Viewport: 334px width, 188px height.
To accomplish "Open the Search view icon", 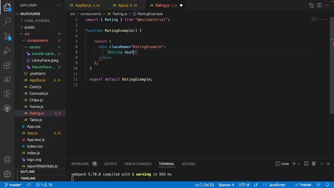I will [7, 21].
